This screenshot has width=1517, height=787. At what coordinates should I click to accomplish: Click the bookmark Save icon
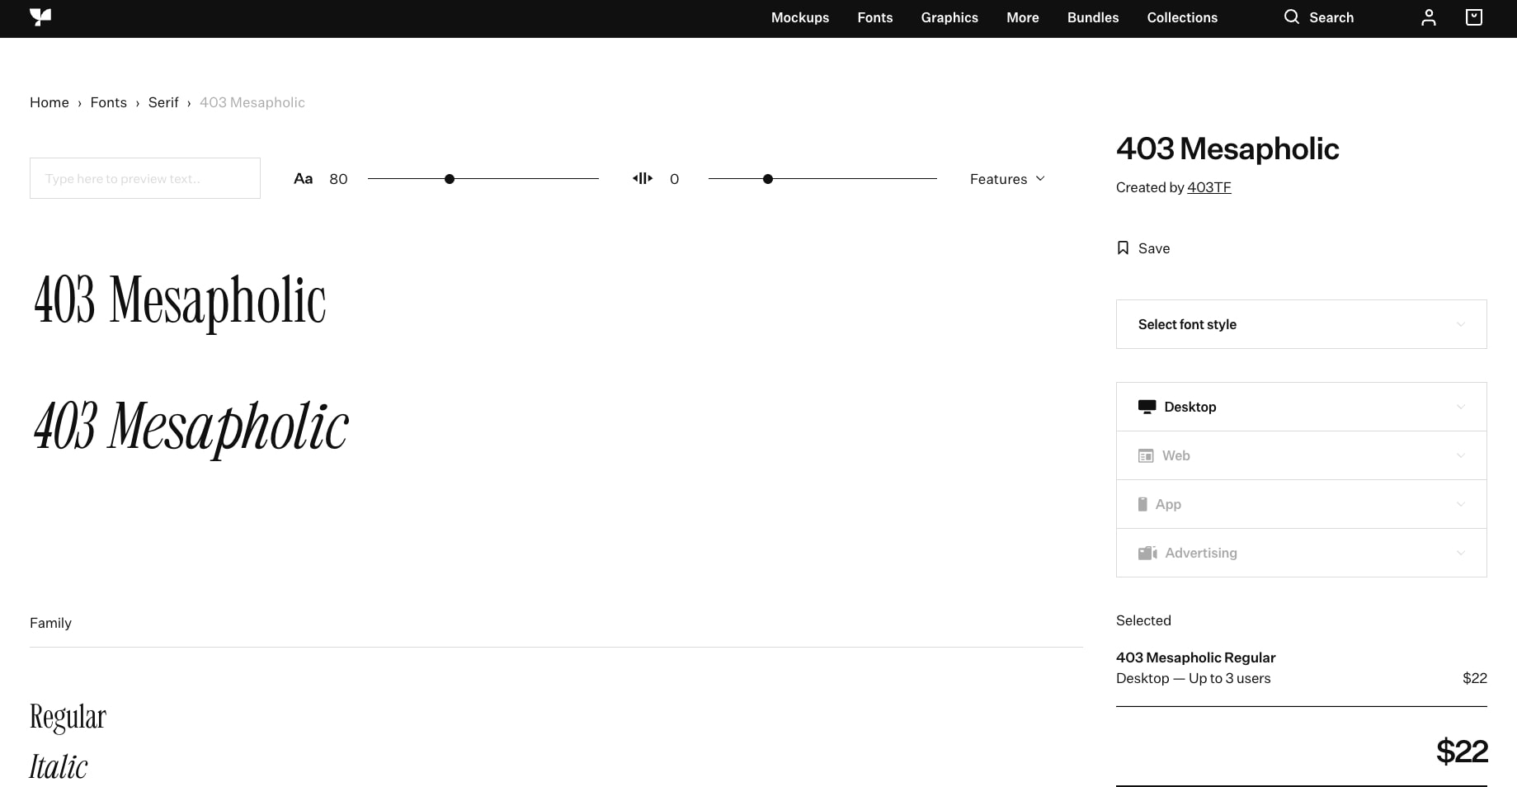point(1123,248)
